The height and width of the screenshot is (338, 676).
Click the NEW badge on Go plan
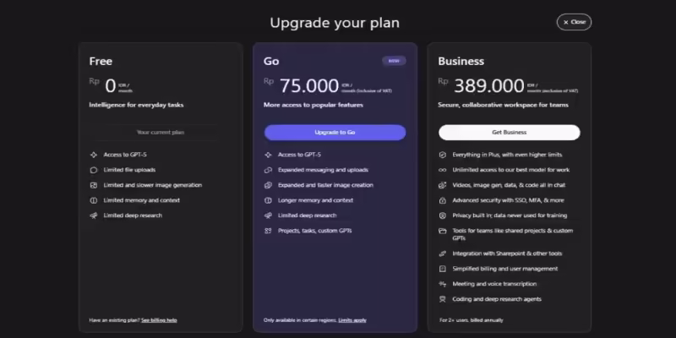click(393, 61)
